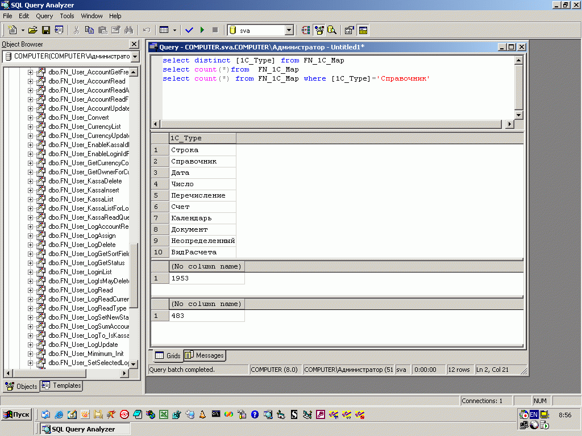Open the execute mode dropdown arrow
This screenshot has width=582, height=436.
click(x=174, y=30)
